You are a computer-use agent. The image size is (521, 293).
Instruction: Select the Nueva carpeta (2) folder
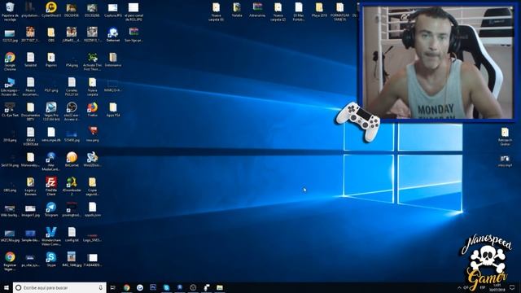pyautogui.click(x=278, y=11)
